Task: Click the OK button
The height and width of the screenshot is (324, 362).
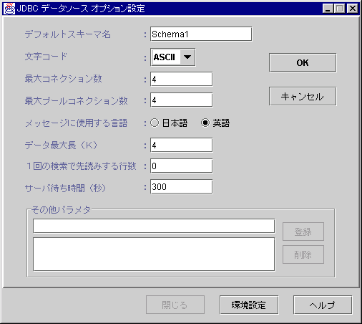Action: pos(303,62)
